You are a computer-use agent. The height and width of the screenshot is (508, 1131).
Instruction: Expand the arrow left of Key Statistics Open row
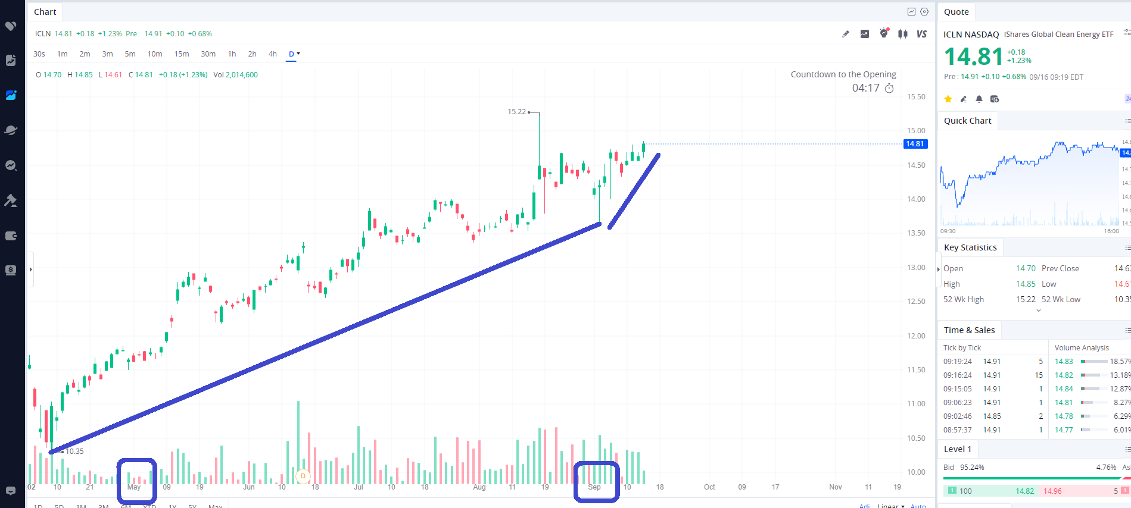pos(939,269)
